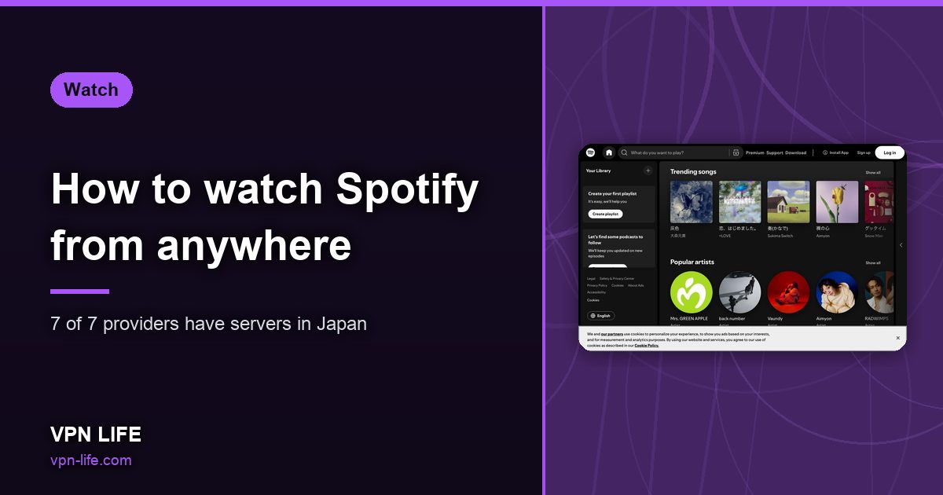Open the Browse icon in search bar
The height and width of the screenshot is (495, 943).
[x=736, y=152]
